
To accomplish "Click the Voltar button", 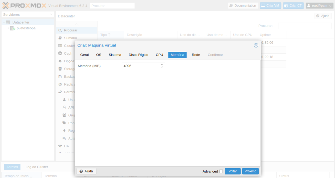I will click(233, 171).
